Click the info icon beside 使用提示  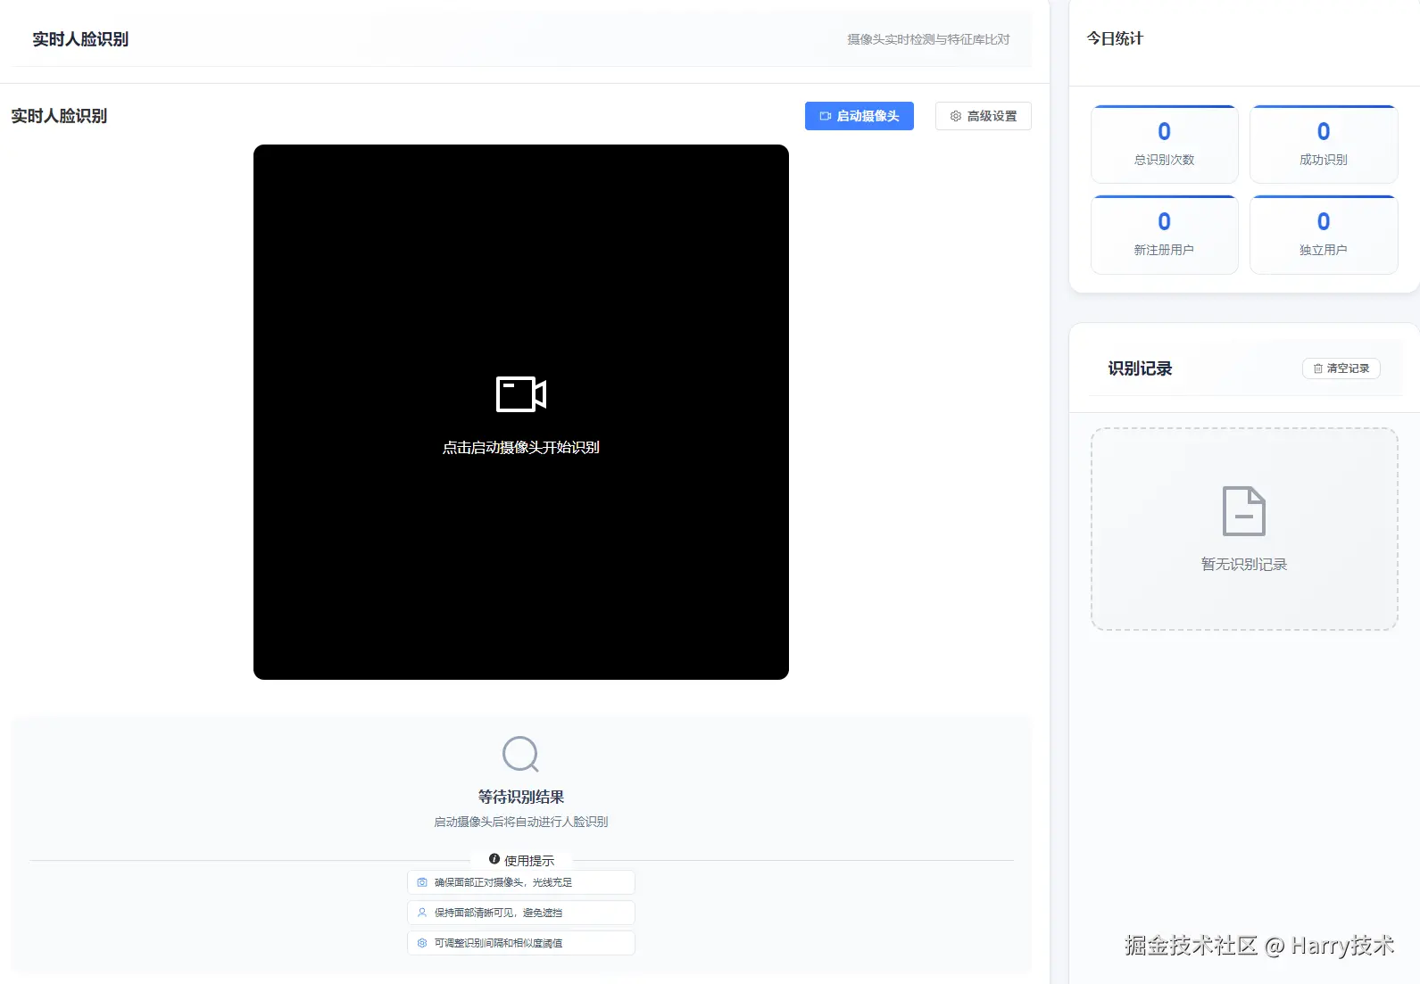[494, 859]
